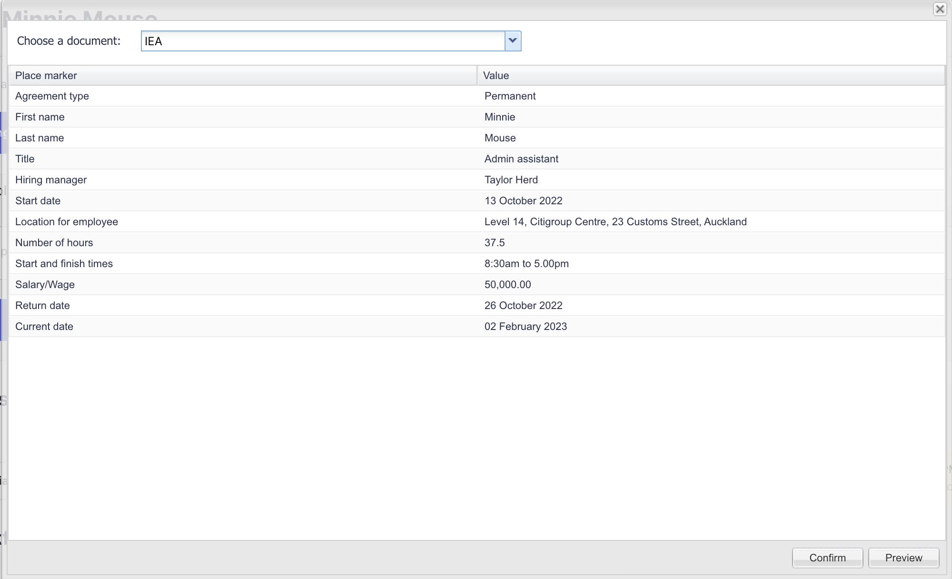Select the First name value Minnie

pos(500,117)
